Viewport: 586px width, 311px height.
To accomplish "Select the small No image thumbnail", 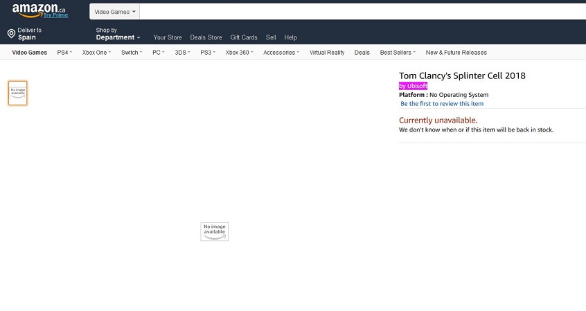I will tap(17, 93).
